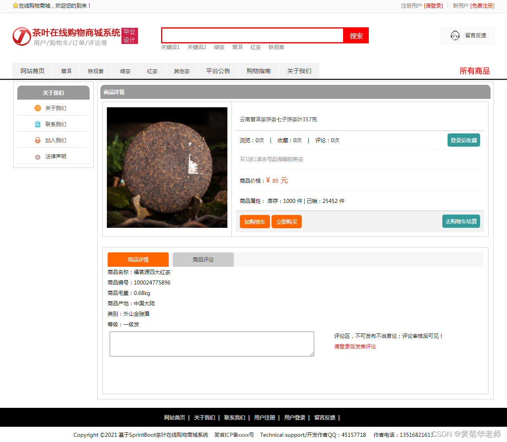The height and width of the screenshot is (442, 507).
Task: Open 铁观音 category in navigation bar
Action: pyautogui.click(x=96, y=71)
